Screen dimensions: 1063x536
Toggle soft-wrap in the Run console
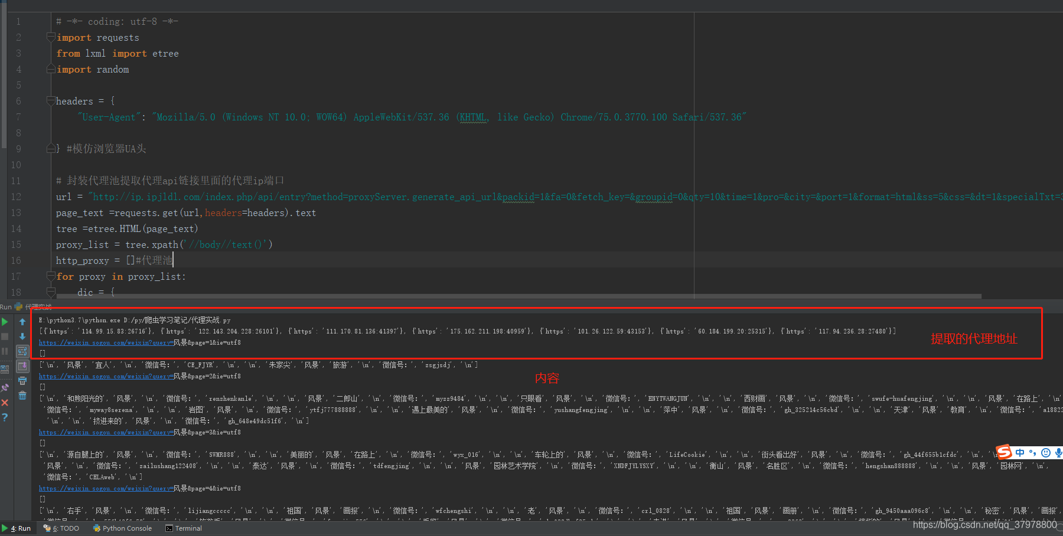tap(22, 351)
